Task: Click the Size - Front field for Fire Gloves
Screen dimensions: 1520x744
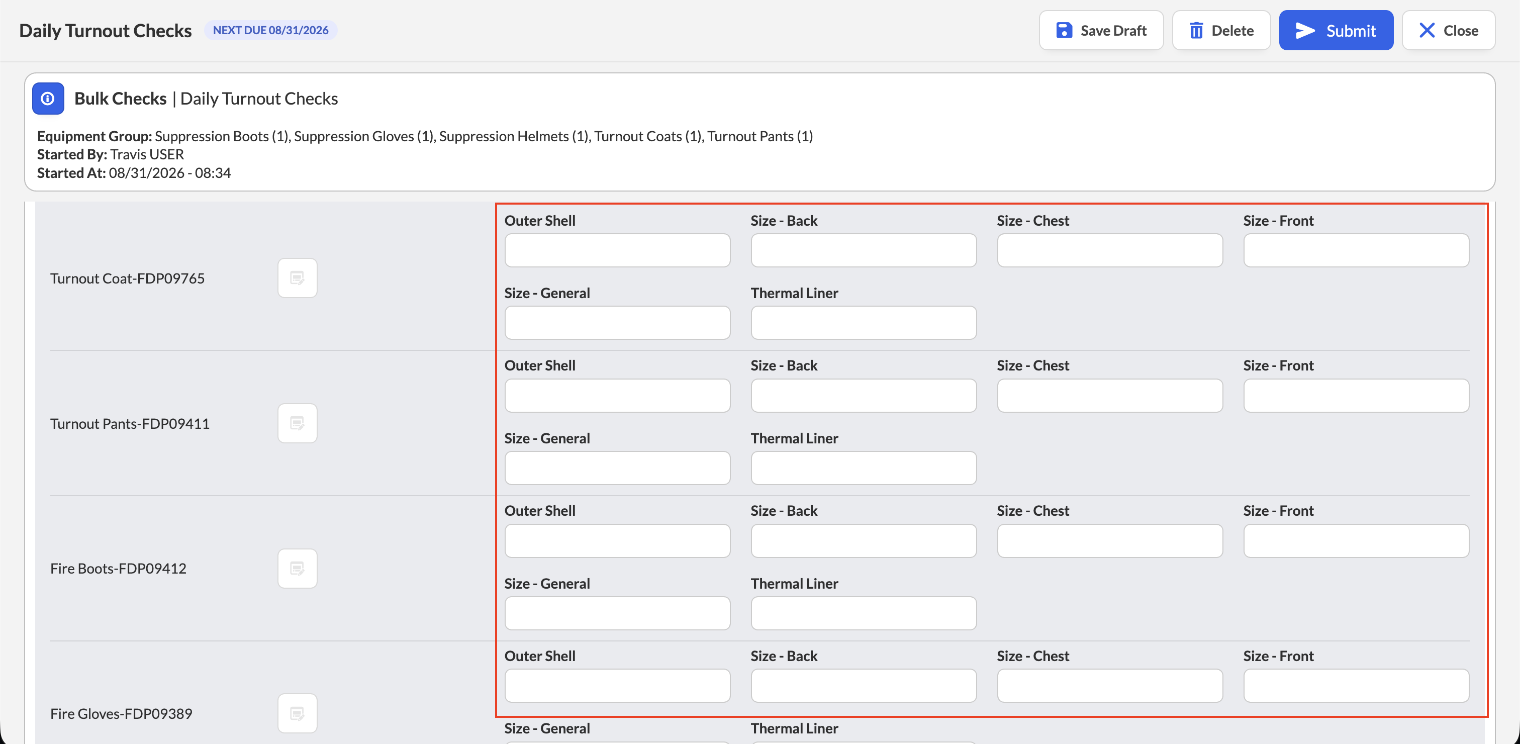Action: pyautogui.click(x=1357, y=686)
